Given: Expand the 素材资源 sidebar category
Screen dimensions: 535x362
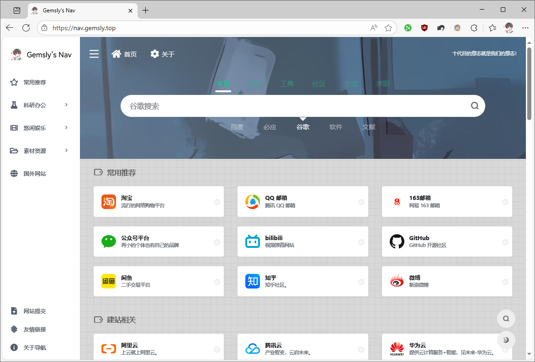Looking at the screenshot, I should (41, 151).
